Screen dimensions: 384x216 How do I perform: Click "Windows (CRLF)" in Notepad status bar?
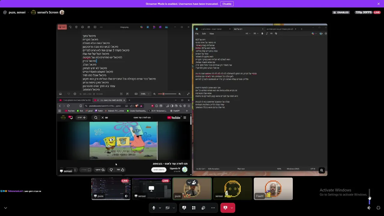[x=292, y=169]
